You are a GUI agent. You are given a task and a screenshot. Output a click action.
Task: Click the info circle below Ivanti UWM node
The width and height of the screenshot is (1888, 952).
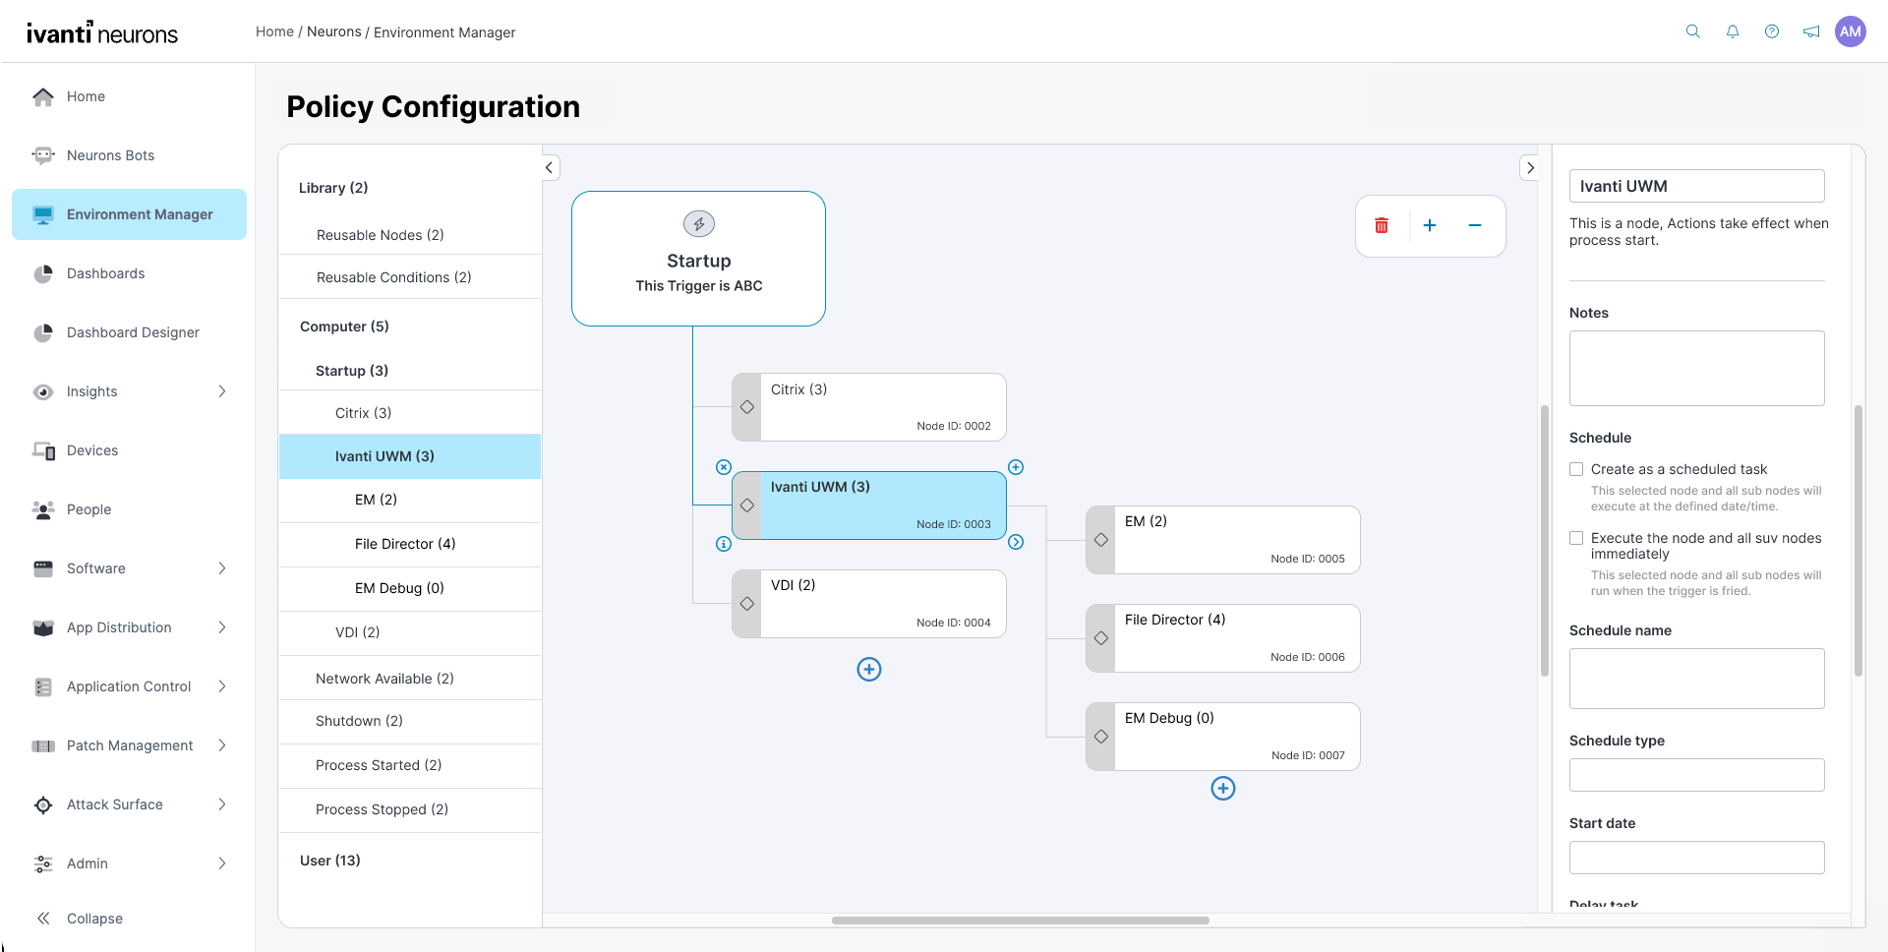(724, 544)
